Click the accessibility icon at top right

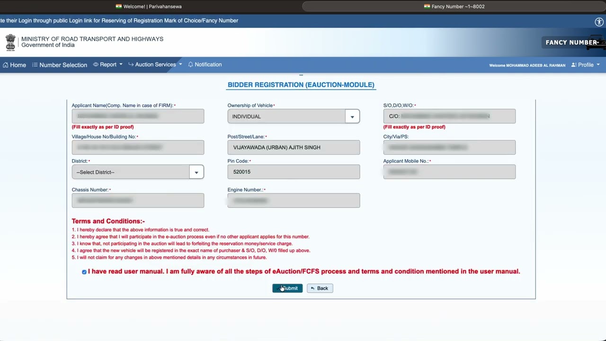click(x=599, y=22)
